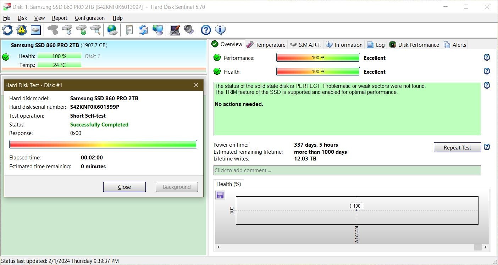Click the speaker sound toolbar icon
The image size is (498, 265).
(x=189, y=30)
